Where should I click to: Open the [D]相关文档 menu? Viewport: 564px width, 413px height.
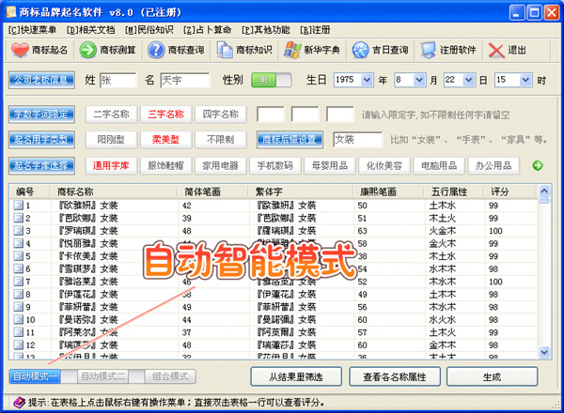[90, 30]
